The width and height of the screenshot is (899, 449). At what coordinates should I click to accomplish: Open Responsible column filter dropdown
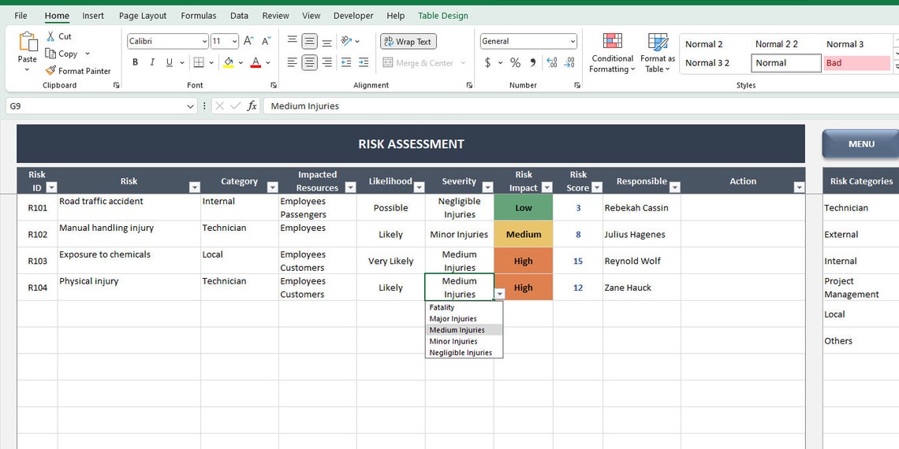(675, 187)
